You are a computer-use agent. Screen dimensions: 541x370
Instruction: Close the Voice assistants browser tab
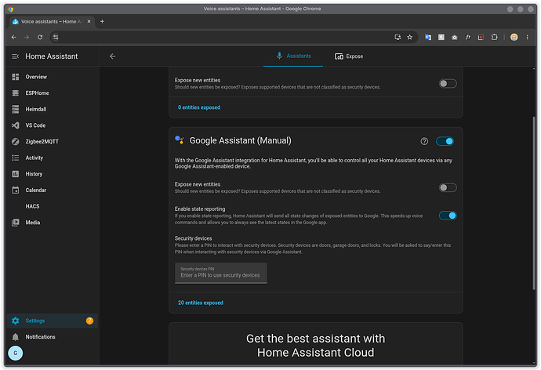click(89, 21)
